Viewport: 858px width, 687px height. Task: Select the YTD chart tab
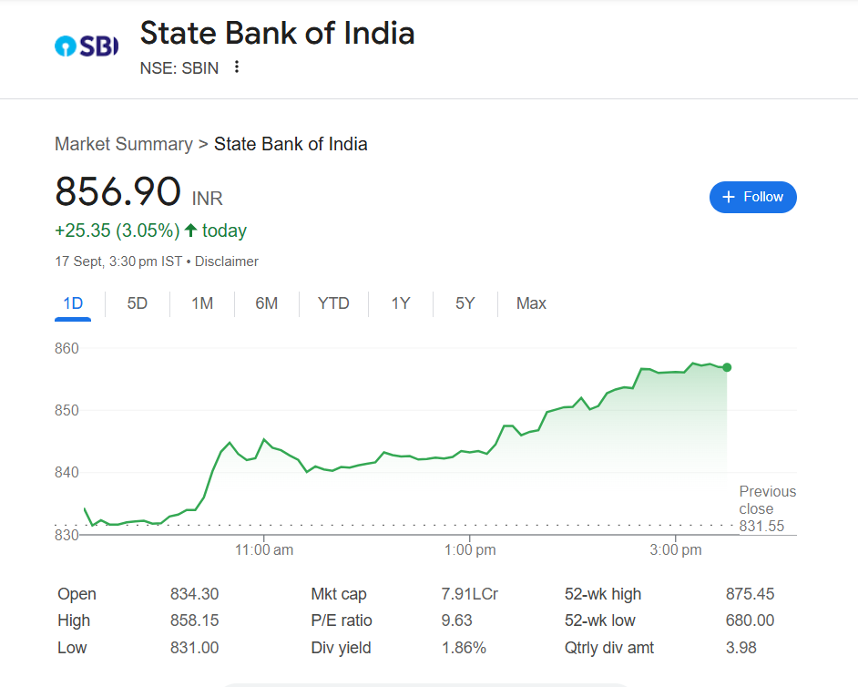333,303
